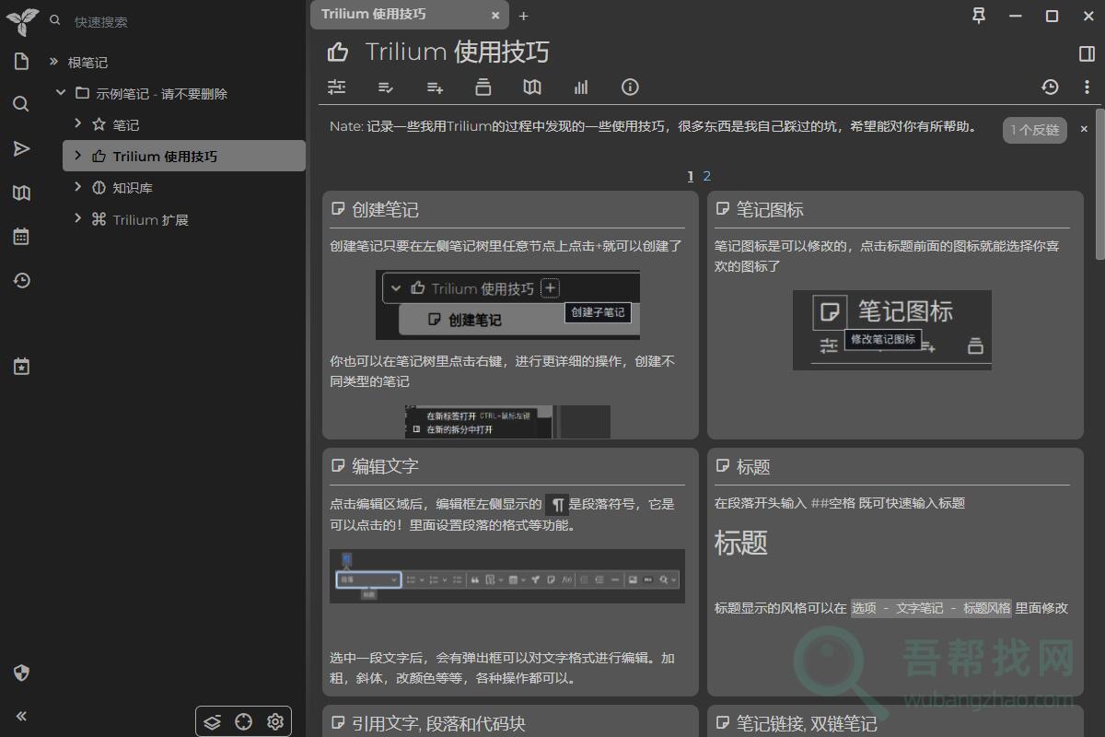Toggle the right pane visibility
The height and width of the screenshot is (737, 1105).
1087,53
